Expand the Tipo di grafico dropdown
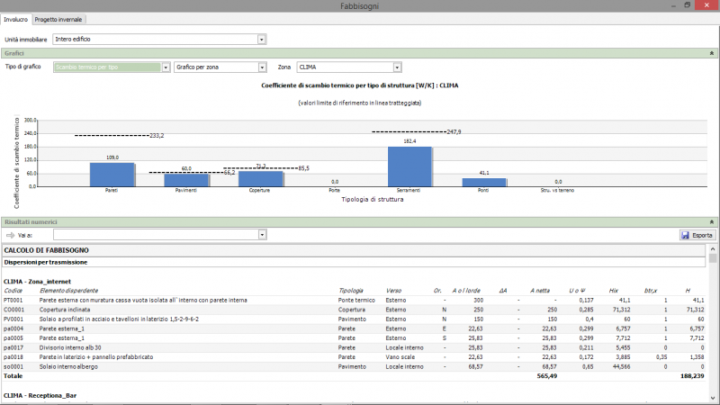 tap(166, 67)
